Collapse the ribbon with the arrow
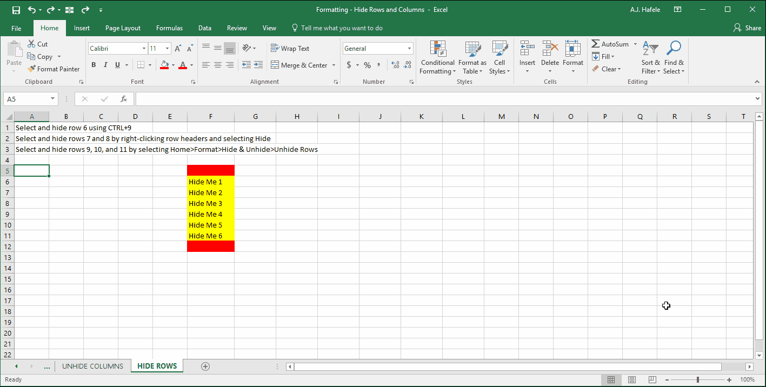This screenshot has height=387, width=766. click(757, 82)
